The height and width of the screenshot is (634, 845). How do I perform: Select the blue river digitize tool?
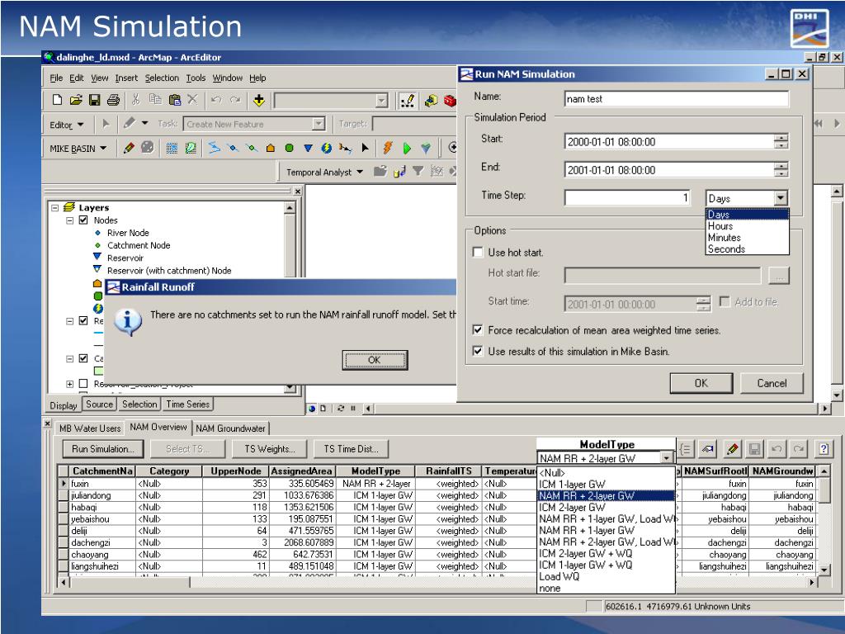[x=214, y=147]
